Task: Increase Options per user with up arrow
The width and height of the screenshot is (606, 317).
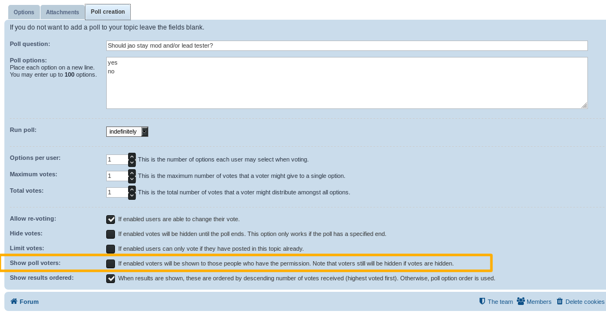Action: coord(132,157)
